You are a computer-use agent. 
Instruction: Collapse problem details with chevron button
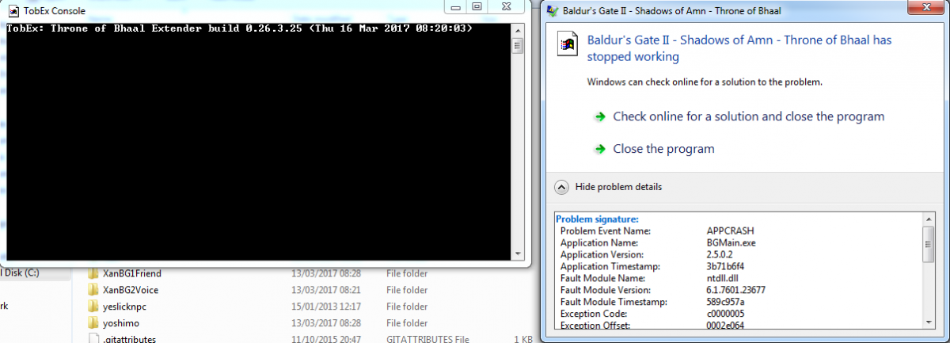coord(561,187)
